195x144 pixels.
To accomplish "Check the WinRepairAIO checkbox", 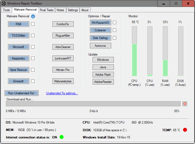I will pyautogui.click(x=115, y=23).
